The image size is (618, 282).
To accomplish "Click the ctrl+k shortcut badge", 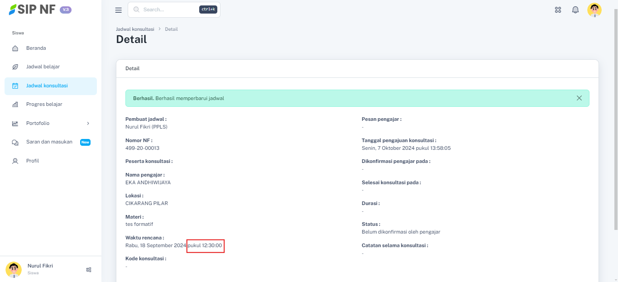I will click(208, 10).
